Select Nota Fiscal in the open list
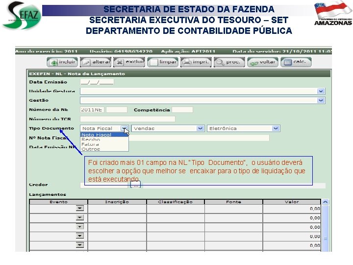The height and width of the screenshot is (265, 353). (104, 135)
